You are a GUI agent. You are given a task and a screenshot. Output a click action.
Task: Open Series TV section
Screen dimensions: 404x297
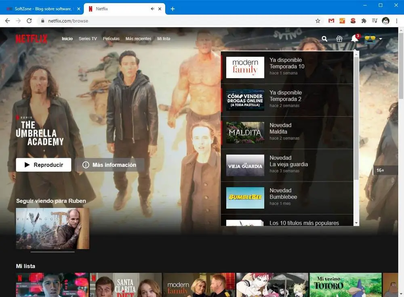pyautogui.click(x=88, y=39)
